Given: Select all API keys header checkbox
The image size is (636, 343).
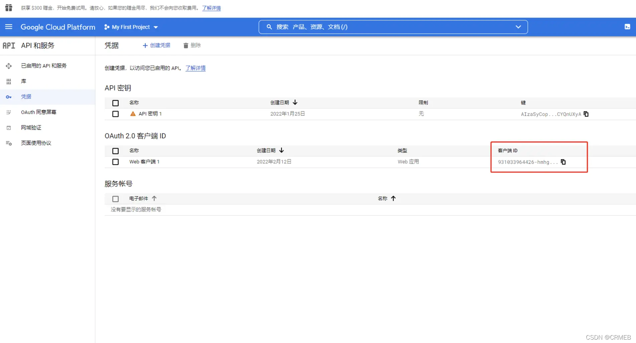Looking at the screenshot, I should (116, 103).
